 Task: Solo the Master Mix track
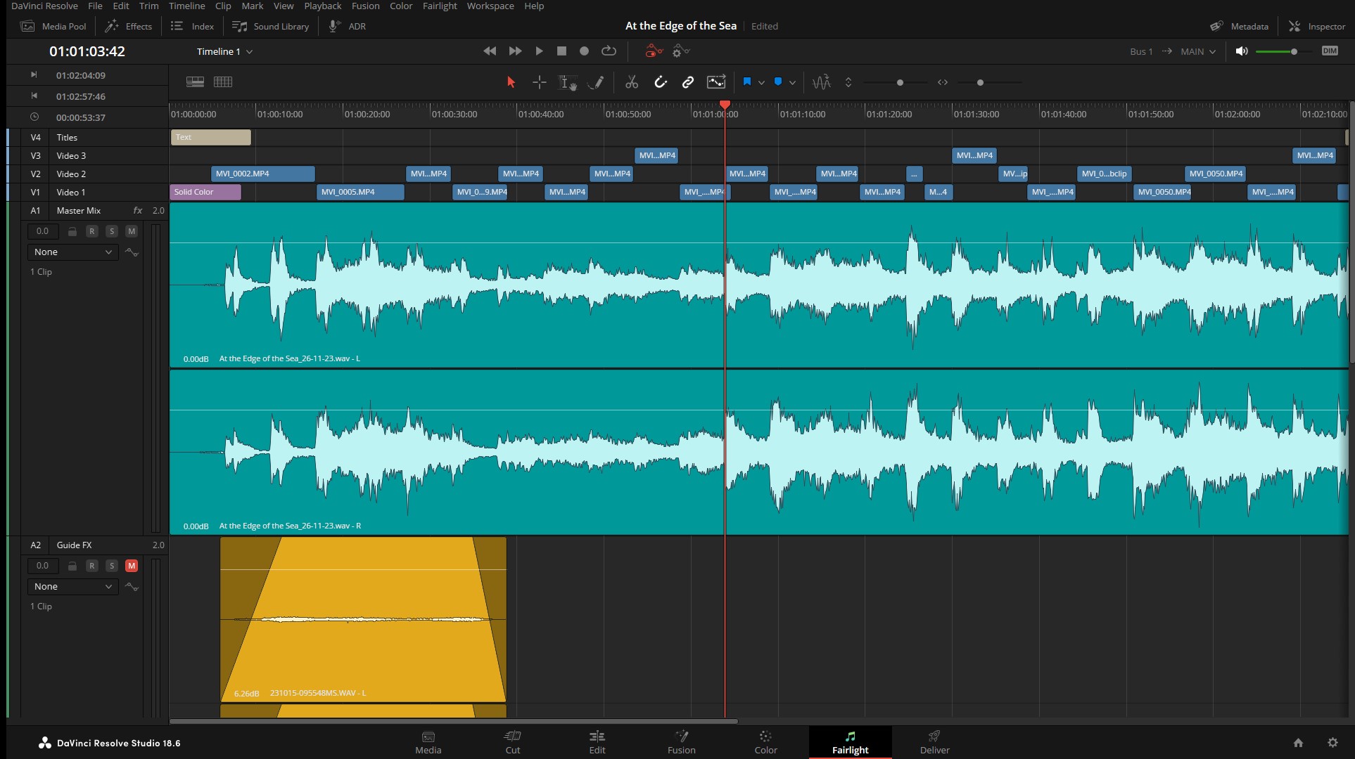coord(111,231)
